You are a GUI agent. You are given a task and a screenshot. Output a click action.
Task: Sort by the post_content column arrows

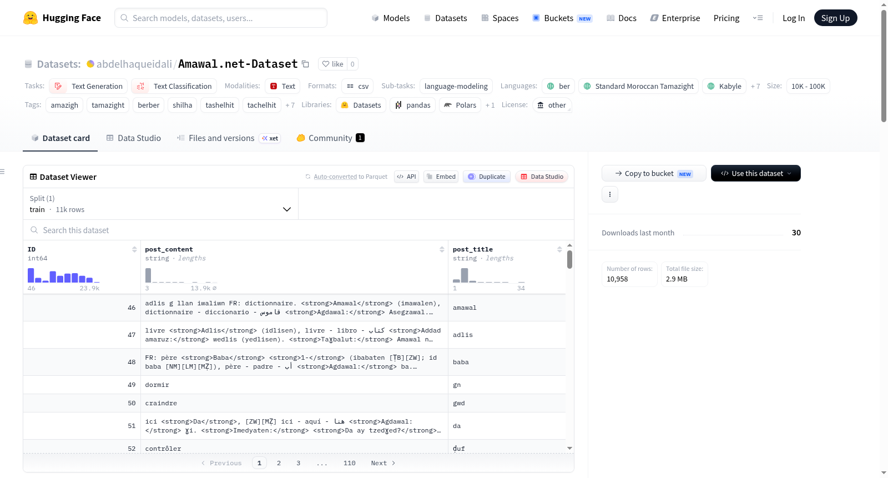coord(442,249)
